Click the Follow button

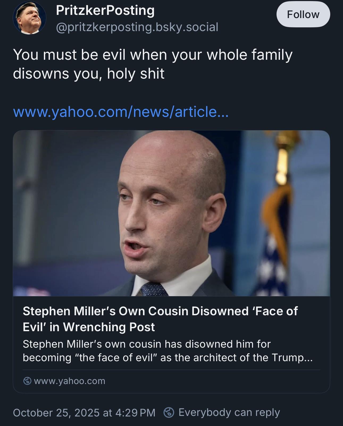(303, 14)
